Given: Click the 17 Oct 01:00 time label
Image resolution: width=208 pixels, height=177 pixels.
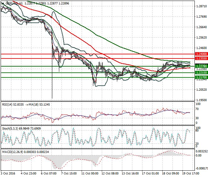Looking at the screenshot, I should (x=150, y=174).
